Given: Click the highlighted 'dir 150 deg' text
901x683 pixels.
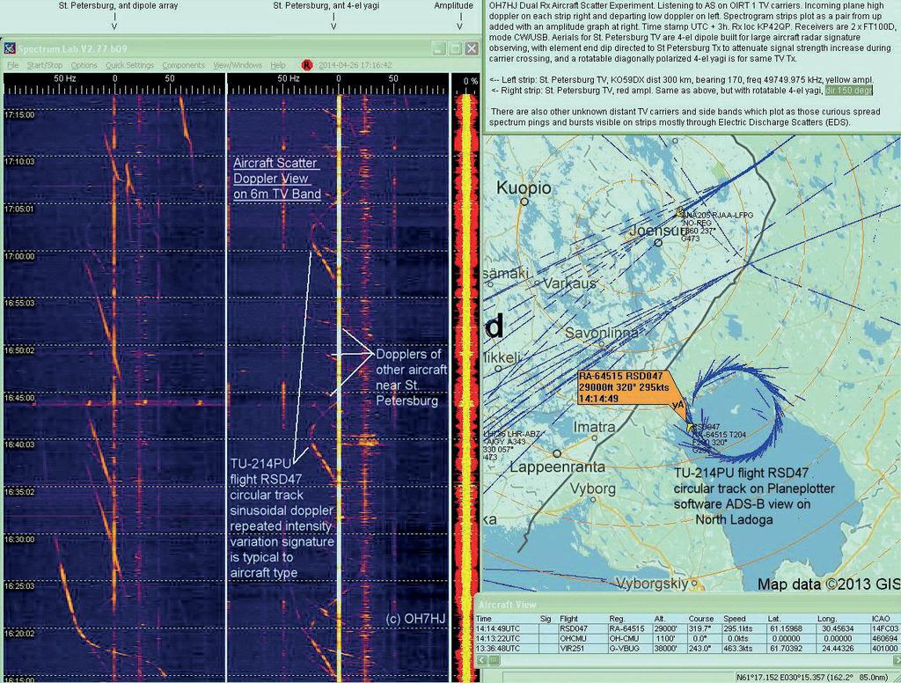Looking at the screenshot, I should click(849, 91).
